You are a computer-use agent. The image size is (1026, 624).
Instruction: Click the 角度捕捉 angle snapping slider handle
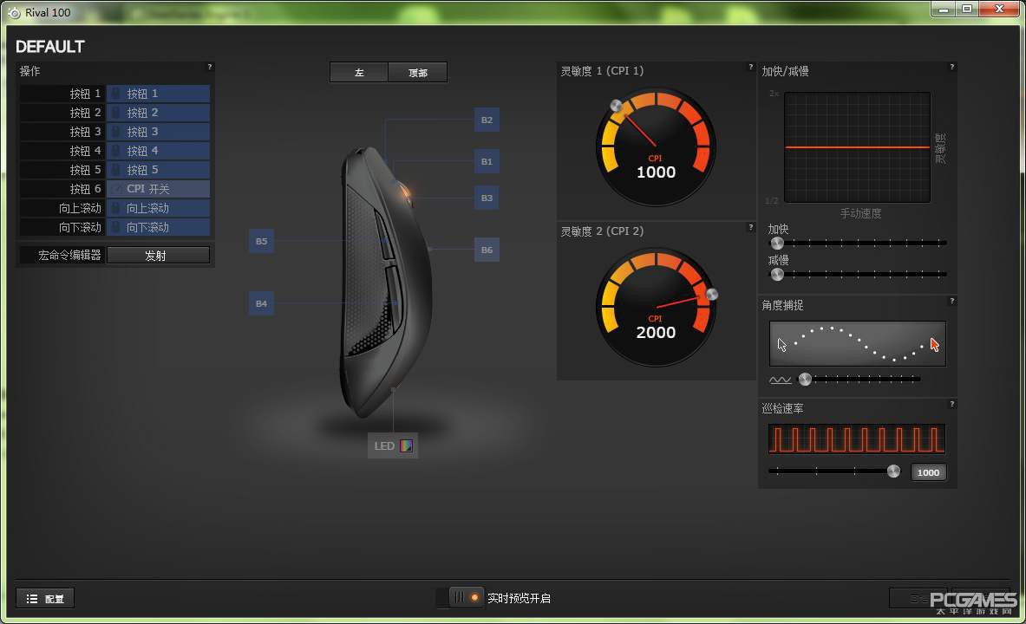[805, 379]
